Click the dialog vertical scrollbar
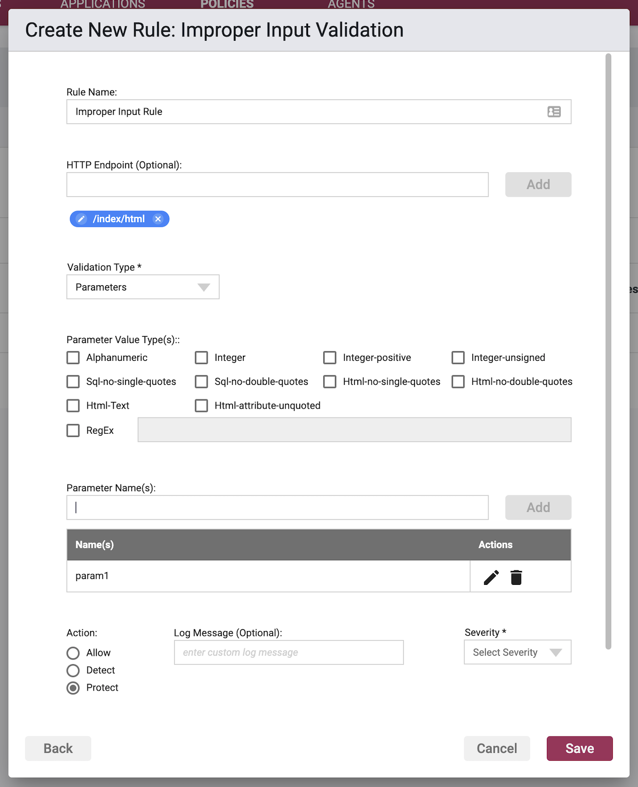 pos(609,351)
